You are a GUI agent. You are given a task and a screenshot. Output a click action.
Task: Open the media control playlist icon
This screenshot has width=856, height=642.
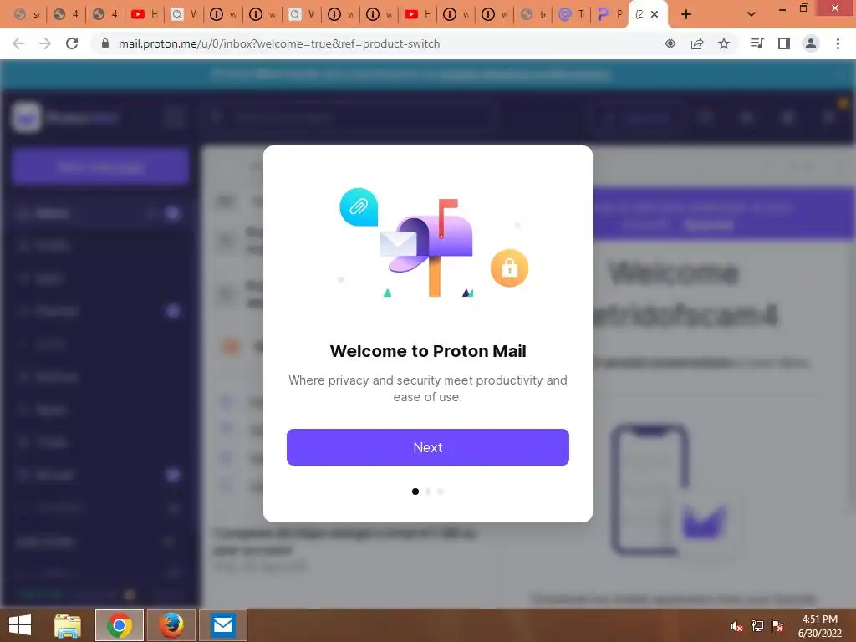(x=757, y=43)
